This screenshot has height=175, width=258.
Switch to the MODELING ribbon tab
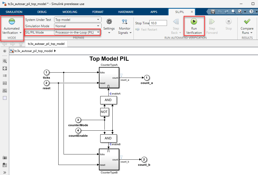70,12
